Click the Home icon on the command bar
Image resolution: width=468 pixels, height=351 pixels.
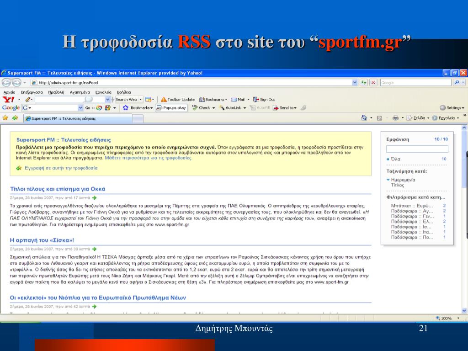(x=364, y=118)
